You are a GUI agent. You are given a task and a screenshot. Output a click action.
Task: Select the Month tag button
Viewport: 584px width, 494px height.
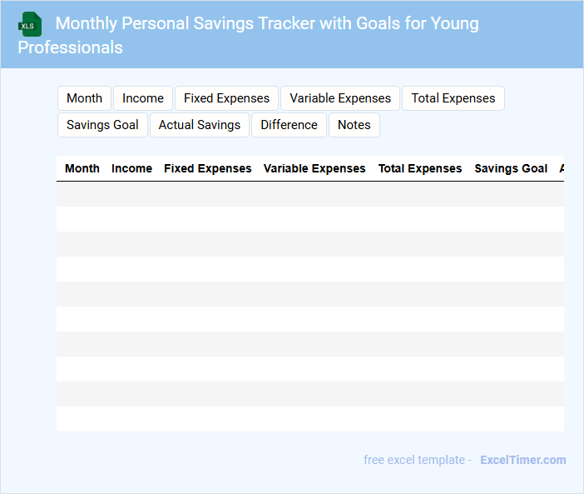click(84, 98)
